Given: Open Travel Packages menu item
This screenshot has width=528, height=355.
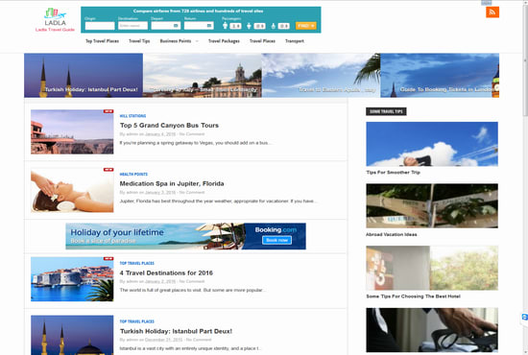Looking at the screenshot, I should [224, 41].
